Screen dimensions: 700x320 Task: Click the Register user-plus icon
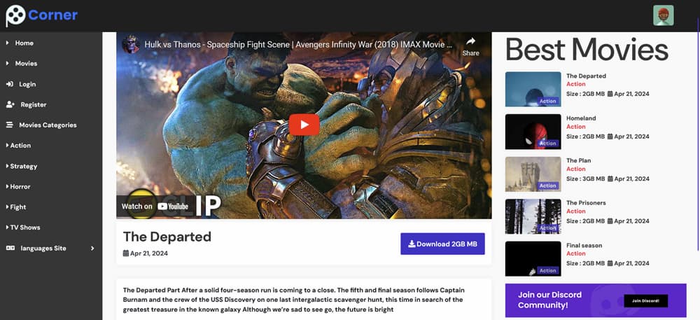pos(10,104)
